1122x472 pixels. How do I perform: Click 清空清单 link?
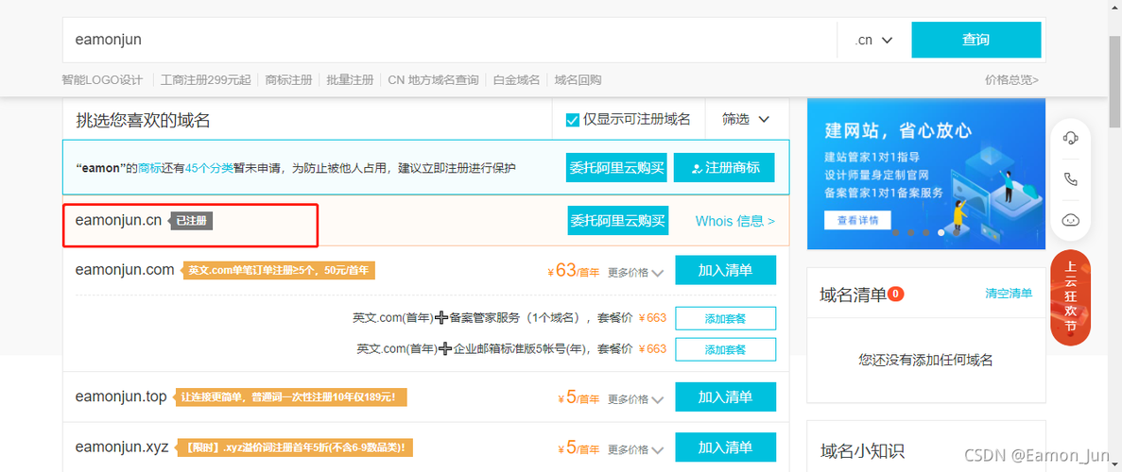tap(1009, 294)
